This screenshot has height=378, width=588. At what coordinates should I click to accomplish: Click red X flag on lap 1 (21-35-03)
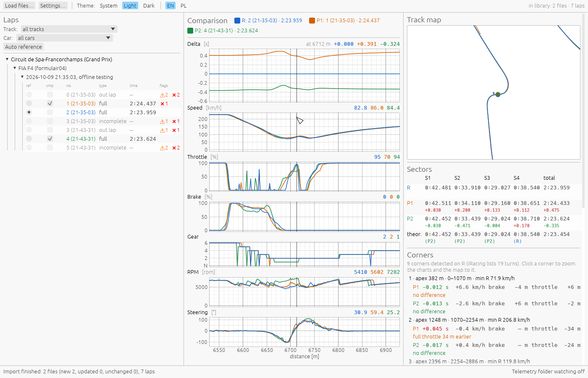tap(164, 104)
